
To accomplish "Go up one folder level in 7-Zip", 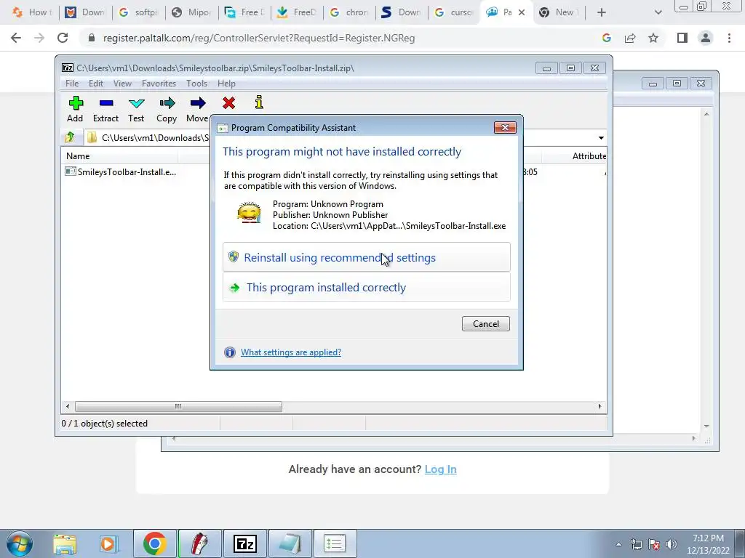I will click(71, 137).
